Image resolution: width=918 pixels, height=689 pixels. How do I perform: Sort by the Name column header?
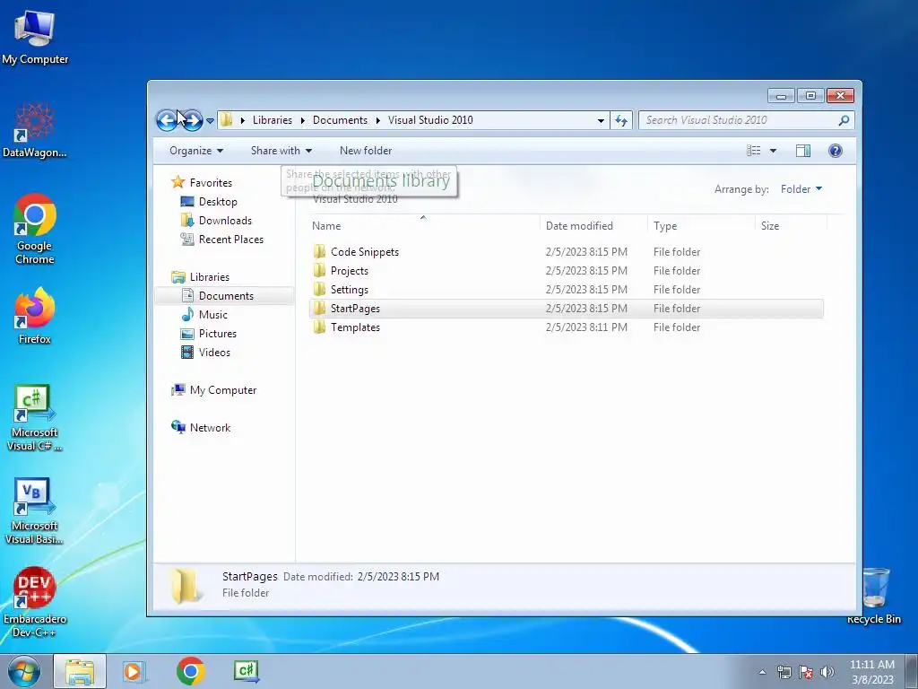coord(423,225)
